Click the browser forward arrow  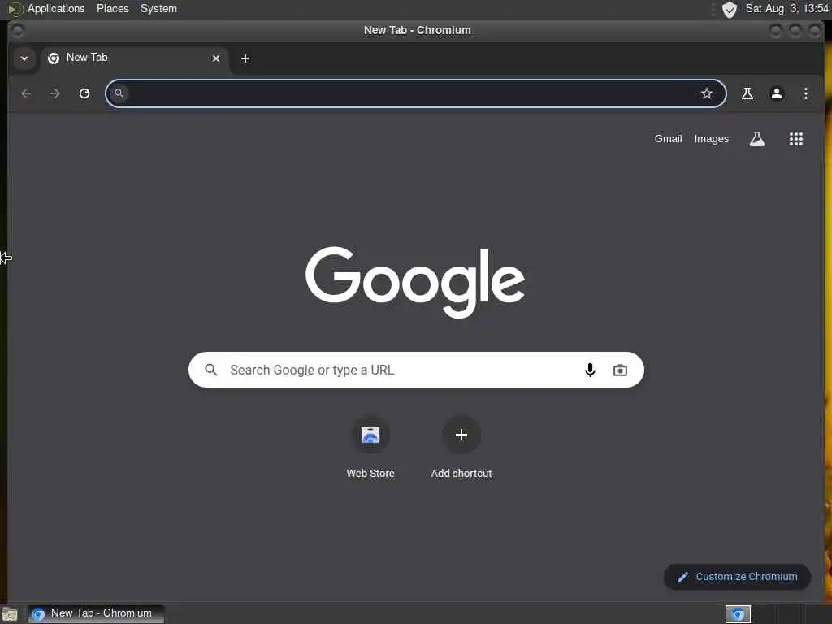tap(55, 93)
